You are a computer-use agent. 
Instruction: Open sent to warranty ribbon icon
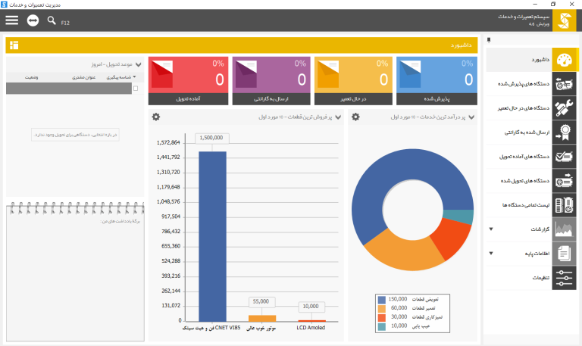click(x=564, y=132)
